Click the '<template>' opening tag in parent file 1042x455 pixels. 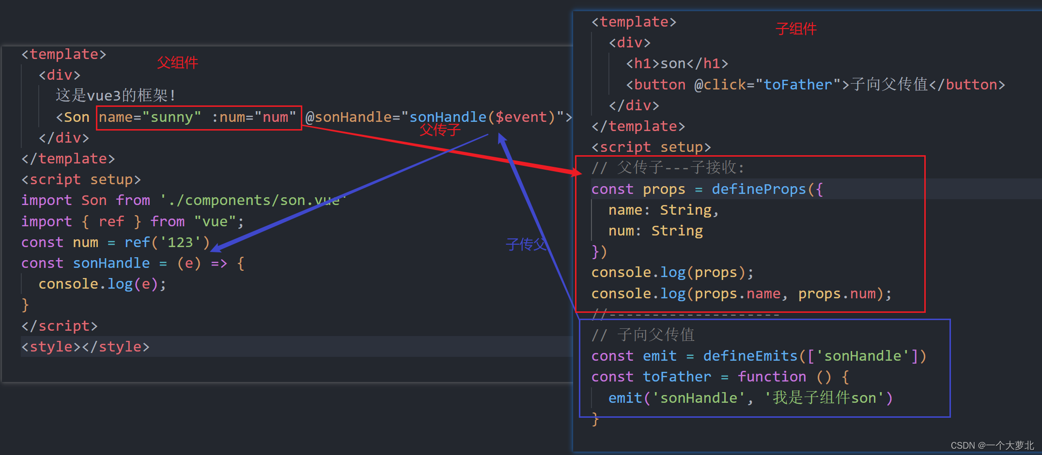tap(63, 55)
